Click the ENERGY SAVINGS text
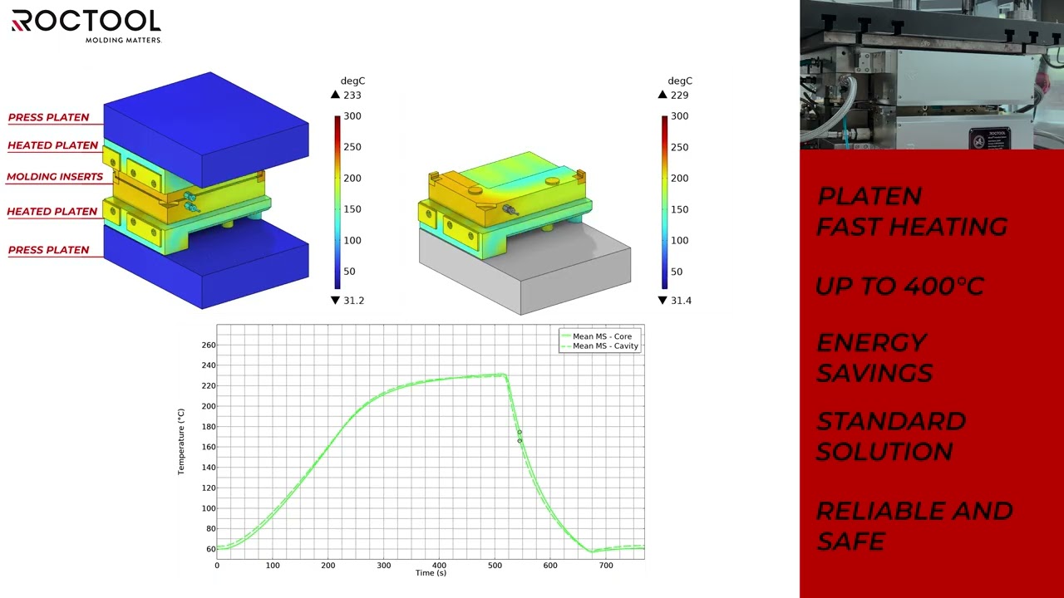The width and height of the screenshot is (1064, 598). pos(874,358)
